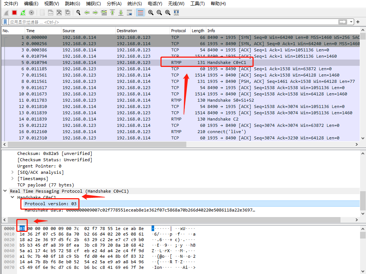The width and height of the screenshot is (366, 274).
Task: Sort packets by the No. column
Action: coord(13,31)
